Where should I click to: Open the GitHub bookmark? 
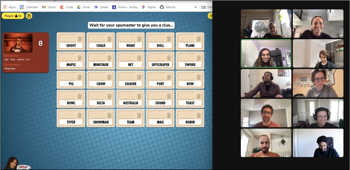(168, 7)
